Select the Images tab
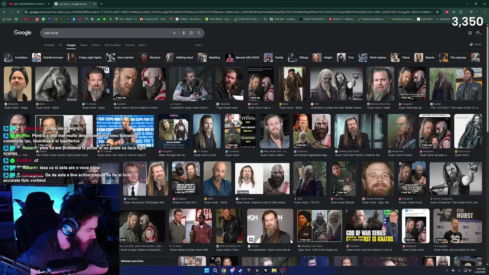Image resolution: width=489 pixels, height=275 pixels. (71, 45)
